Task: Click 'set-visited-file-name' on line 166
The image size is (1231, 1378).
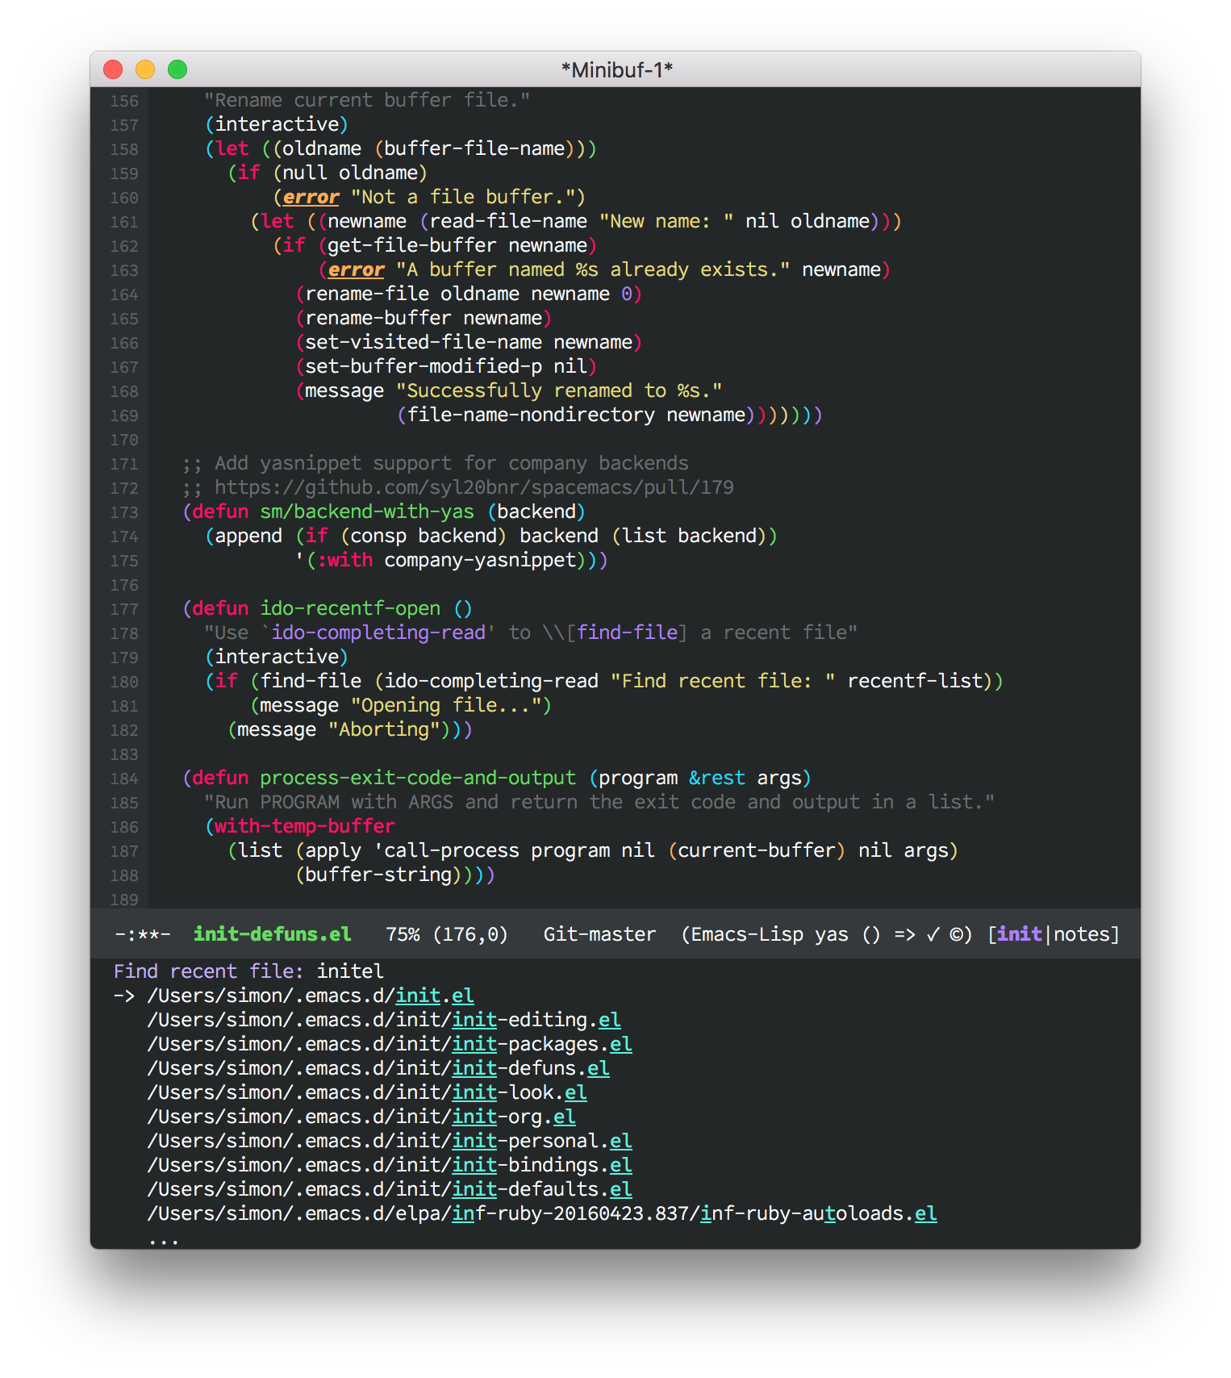Action: coord(424,342)
